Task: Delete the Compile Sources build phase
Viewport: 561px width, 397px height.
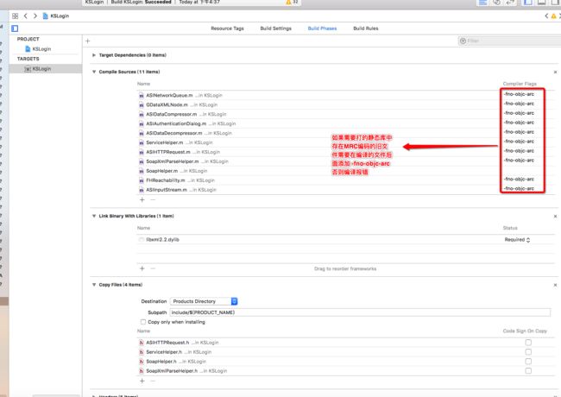Action: click(555, 72)
